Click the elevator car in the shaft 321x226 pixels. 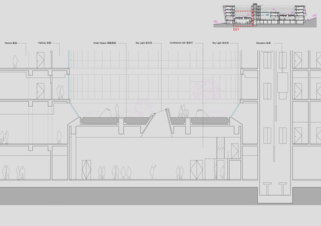coord(283,83)
